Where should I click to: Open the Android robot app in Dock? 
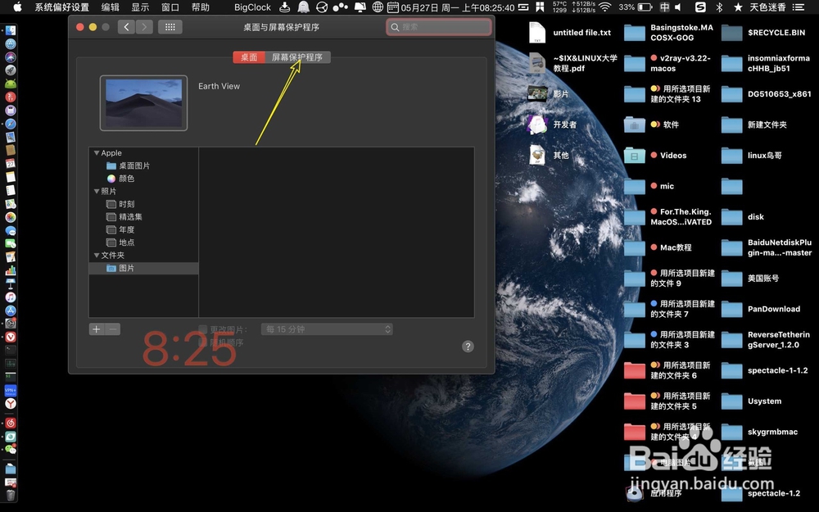click(11, 84)
